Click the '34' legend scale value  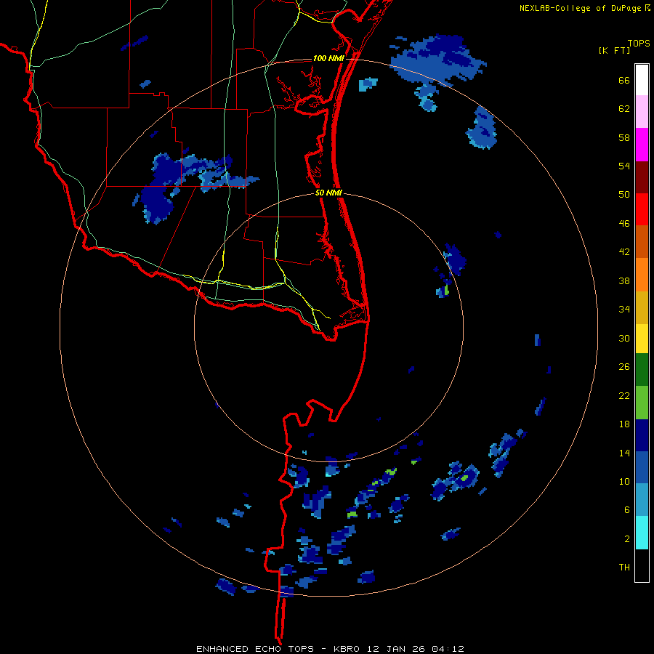point(624,310)
